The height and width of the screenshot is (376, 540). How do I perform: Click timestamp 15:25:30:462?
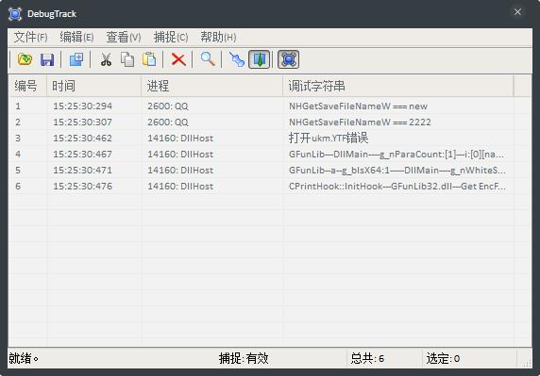pyautogui.click(x=83, y=139)
